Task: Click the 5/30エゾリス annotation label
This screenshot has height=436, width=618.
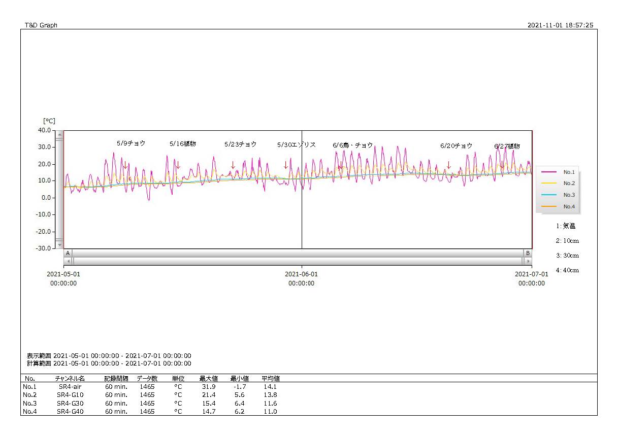Action: [x=296, y=145]
